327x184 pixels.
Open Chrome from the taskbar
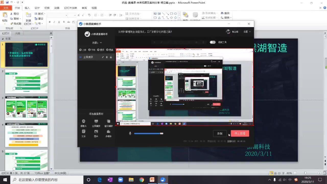pos(142,180)
